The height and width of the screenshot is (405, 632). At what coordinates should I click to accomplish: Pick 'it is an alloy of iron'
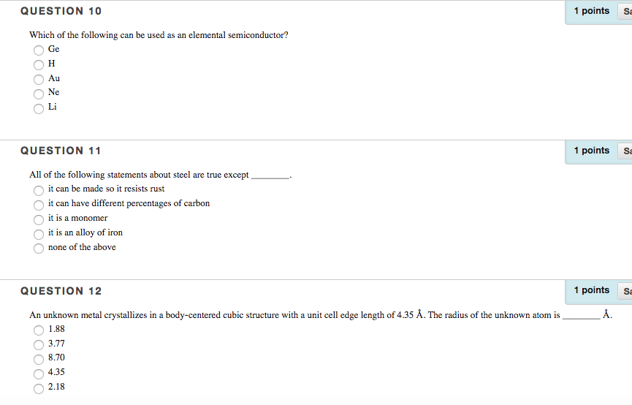click(x=39, y=234)
